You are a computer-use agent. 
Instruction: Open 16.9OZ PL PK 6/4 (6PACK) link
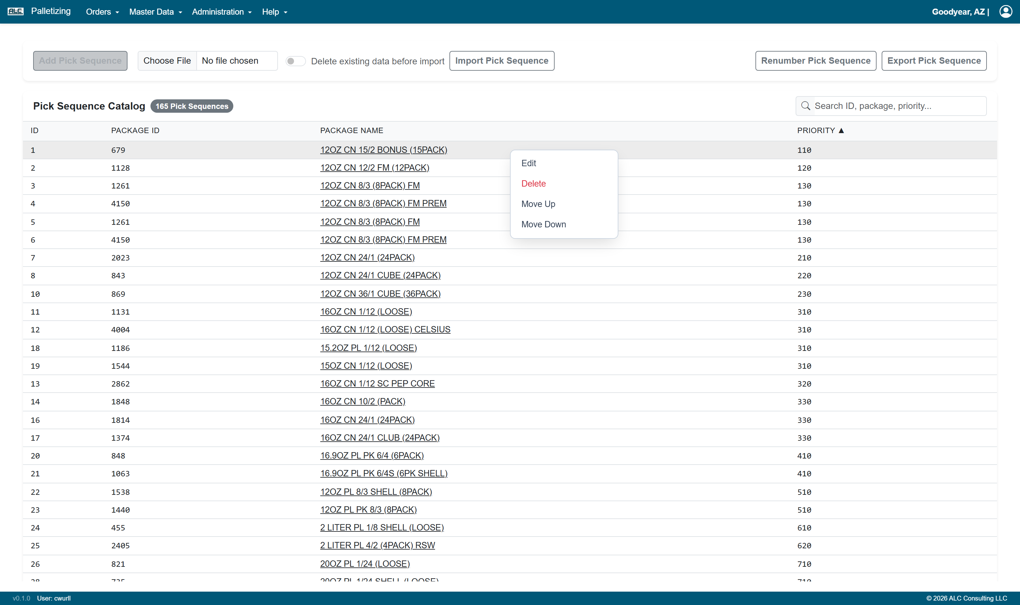(x=372, y=455)
